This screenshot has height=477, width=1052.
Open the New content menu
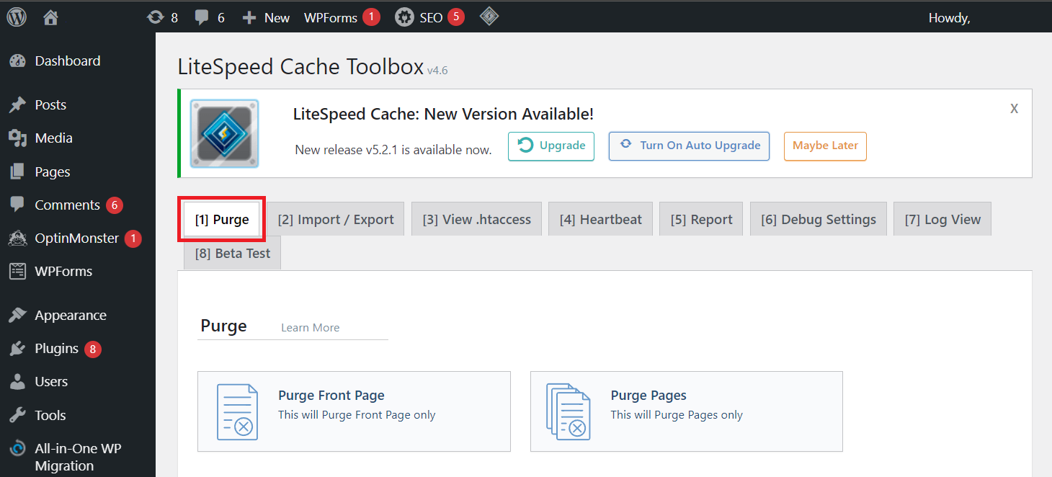pyautogui.click(x=267, y=17)
